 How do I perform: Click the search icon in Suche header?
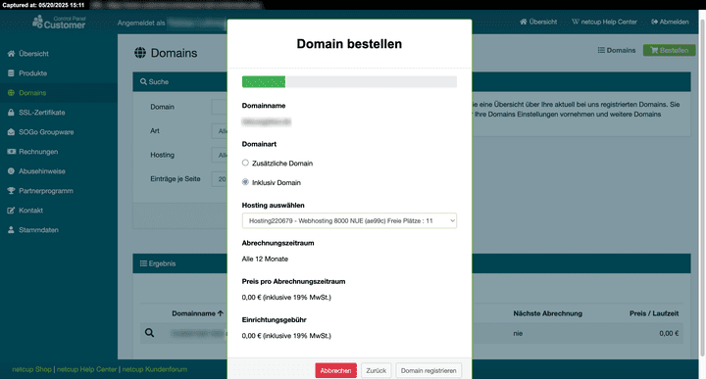click(143, 82)
